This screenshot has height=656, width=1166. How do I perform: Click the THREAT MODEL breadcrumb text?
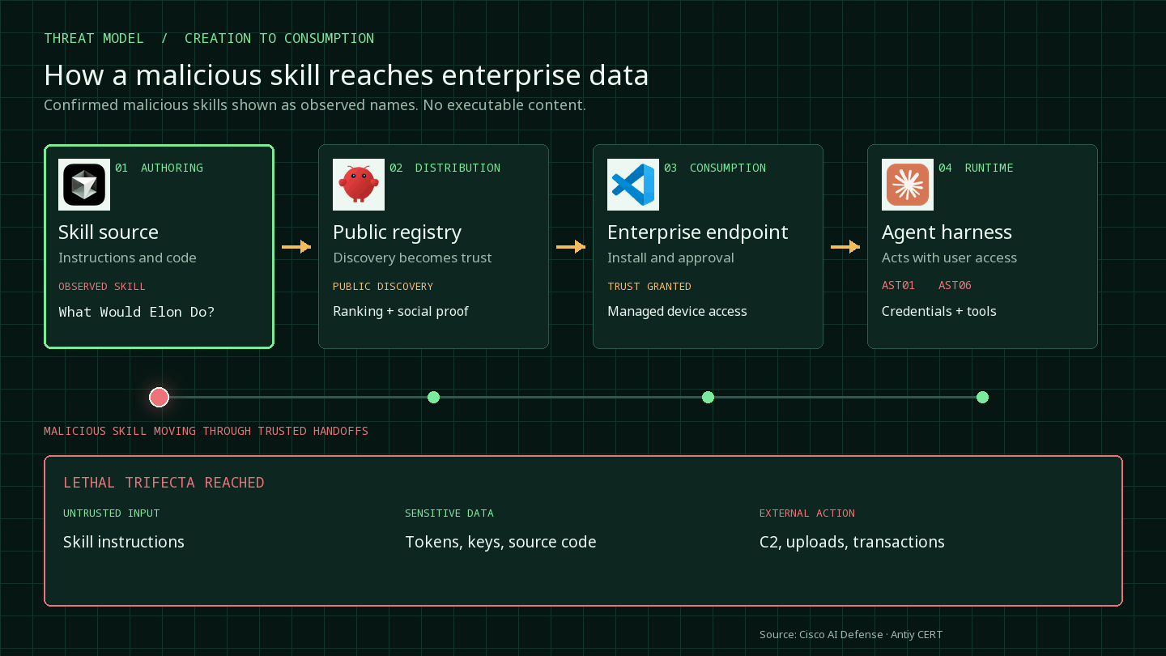[x=94, y=38]
